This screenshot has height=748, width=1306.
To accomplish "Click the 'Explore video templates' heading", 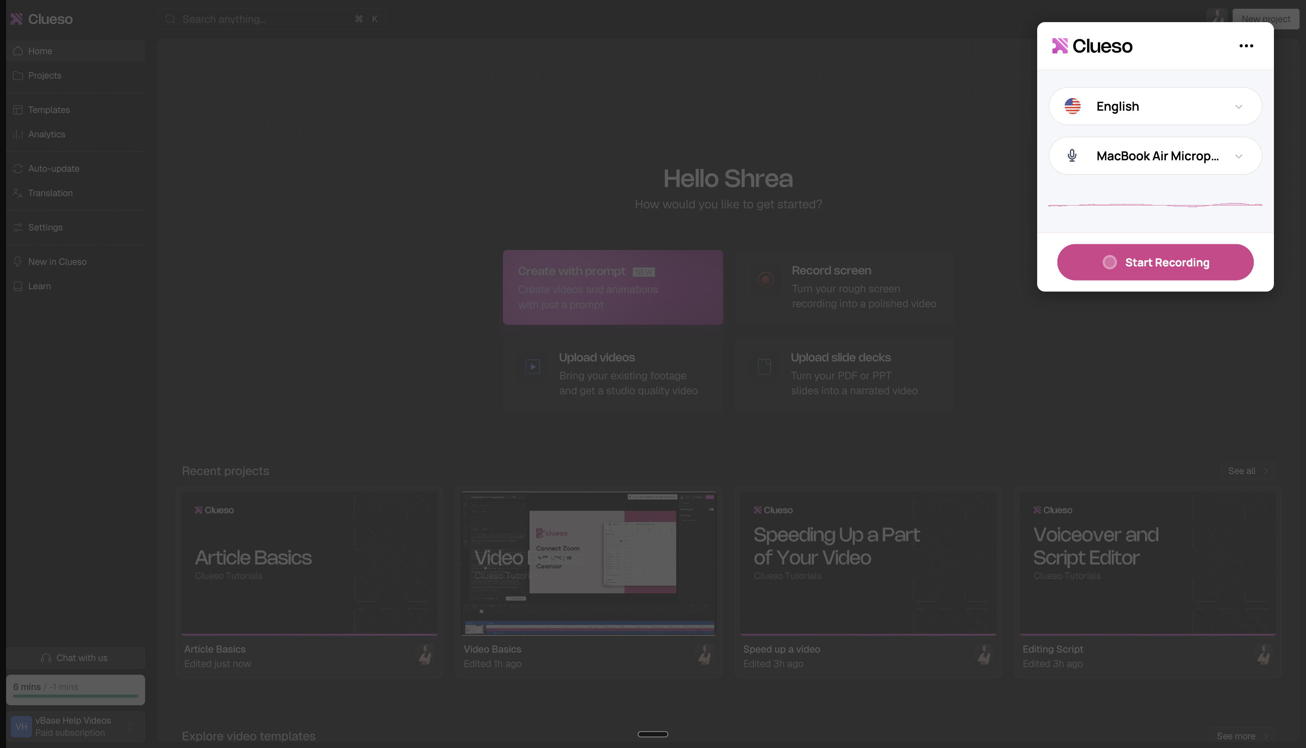I will click(x=249, y=736).
